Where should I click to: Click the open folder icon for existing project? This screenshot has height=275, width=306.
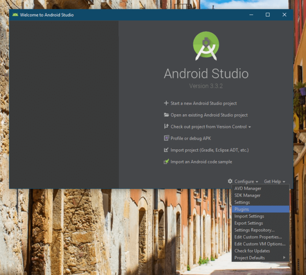pyautogui.click(x=166, y=115)
